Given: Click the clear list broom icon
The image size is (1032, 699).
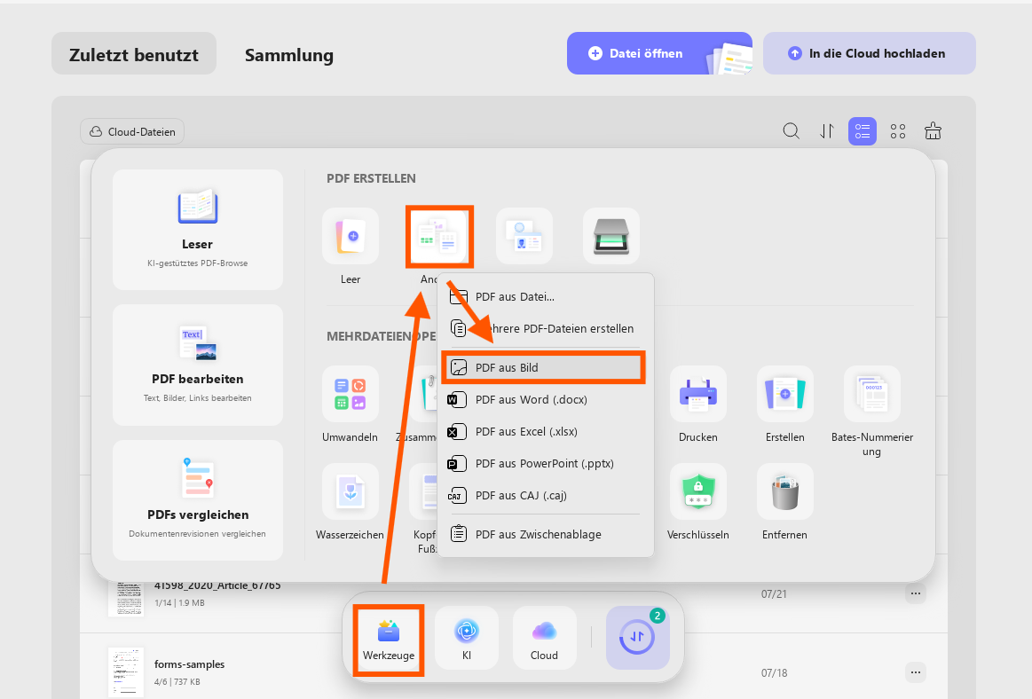Looking at the screenshot, I should (933, 131).
